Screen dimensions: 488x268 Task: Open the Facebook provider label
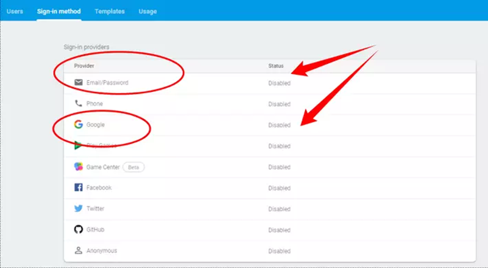click(99, 188)
